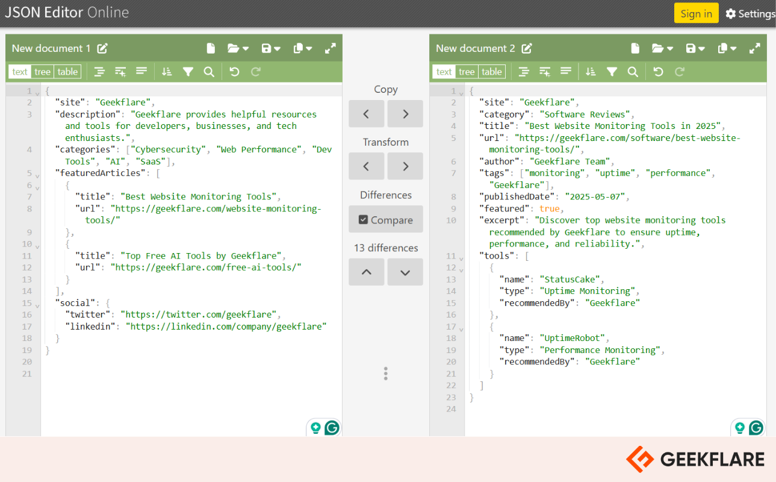Compact JSON in the left panel
This screenshot has height=482, width=776.
(x=141, y=72)
